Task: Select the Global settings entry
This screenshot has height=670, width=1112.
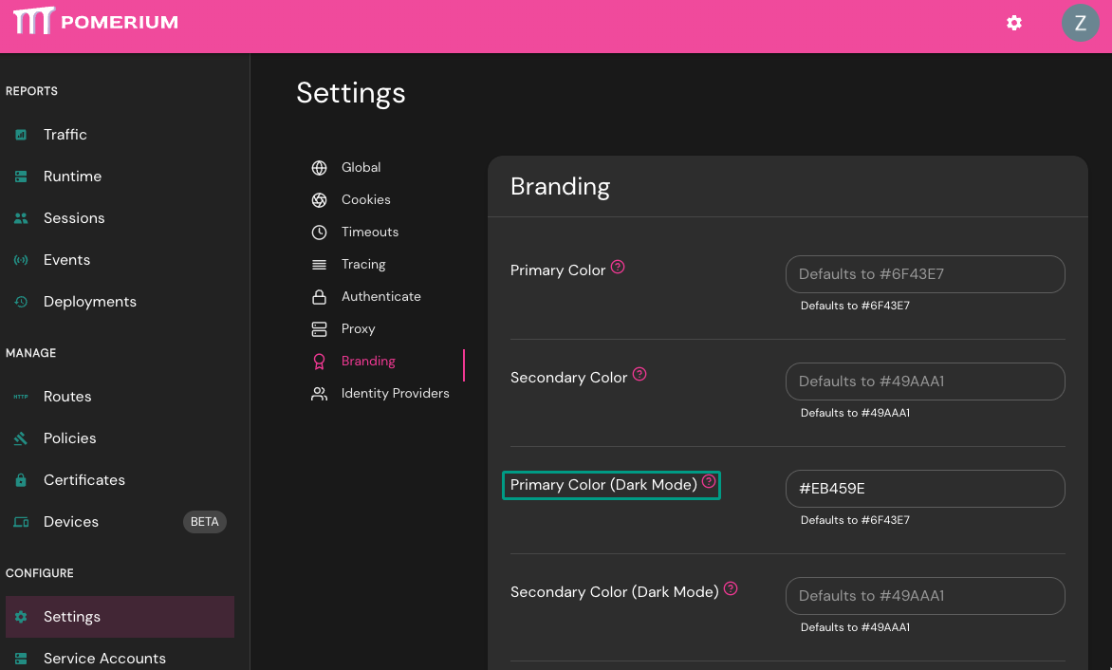Action: (360, 167)
